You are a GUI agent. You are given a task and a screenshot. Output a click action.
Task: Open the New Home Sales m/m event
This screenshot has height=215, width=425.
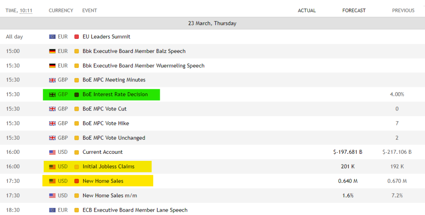point(110,196)
